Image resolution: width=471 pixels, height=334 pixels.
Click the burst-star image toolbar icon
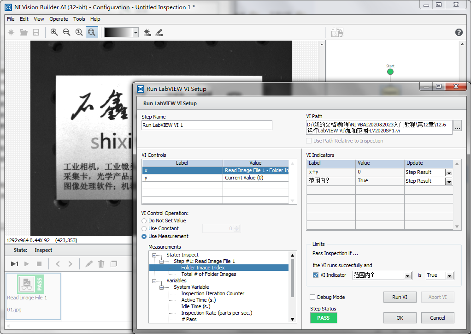(x=147, y=32)
